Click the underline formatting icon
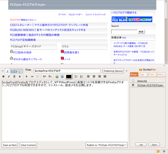168x154 pixels. tap(14, 77)
